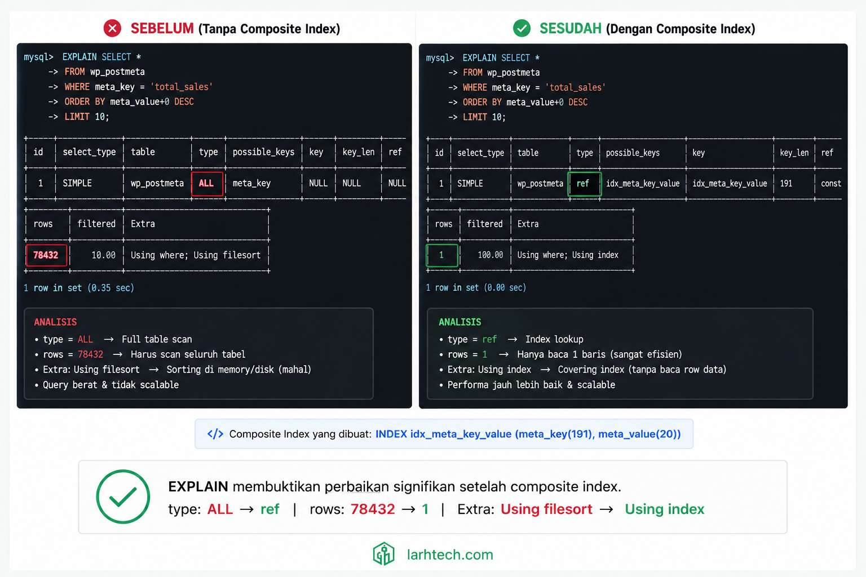866x577 pixels.
Task: Click the green 'Using index' in summary
Action: [x=664, y=509]
